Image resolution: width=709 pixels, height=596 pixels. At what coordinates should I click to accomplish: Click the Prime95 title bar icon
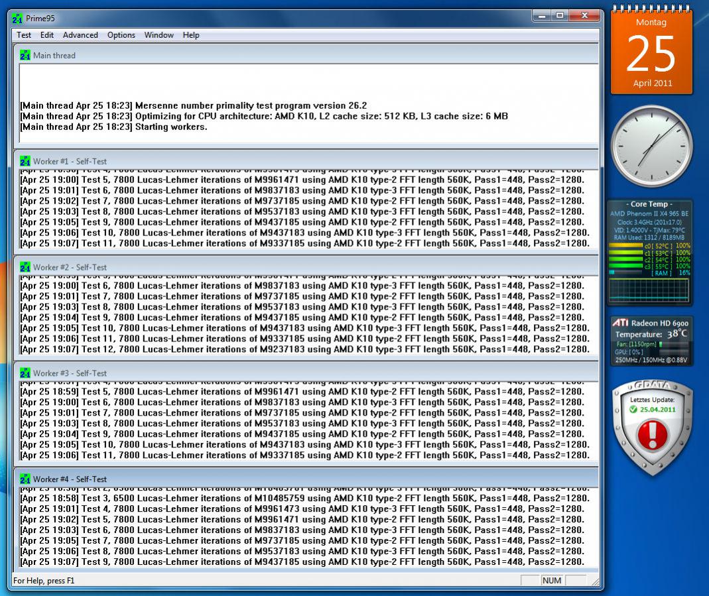click(x=17, y=19)
